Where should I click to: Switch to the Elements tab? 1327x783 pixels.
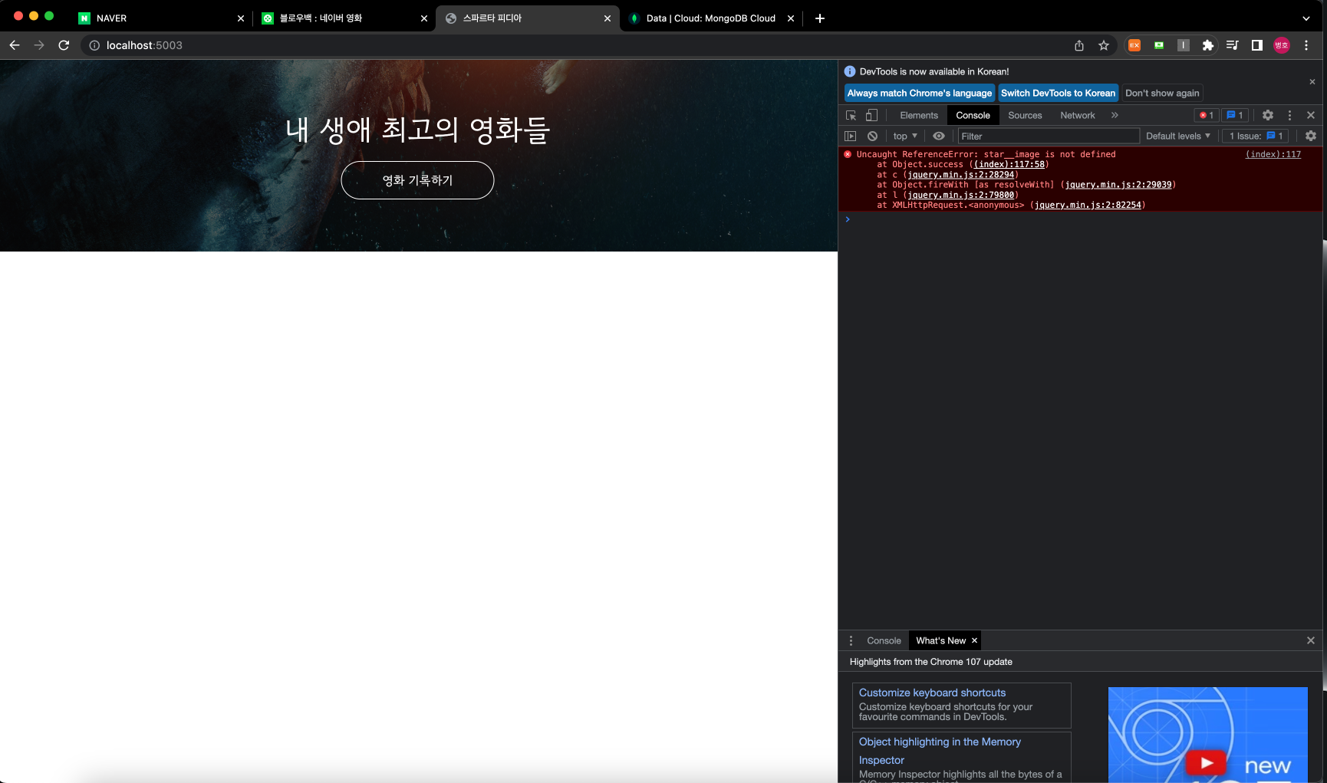(x=919, y=115)
